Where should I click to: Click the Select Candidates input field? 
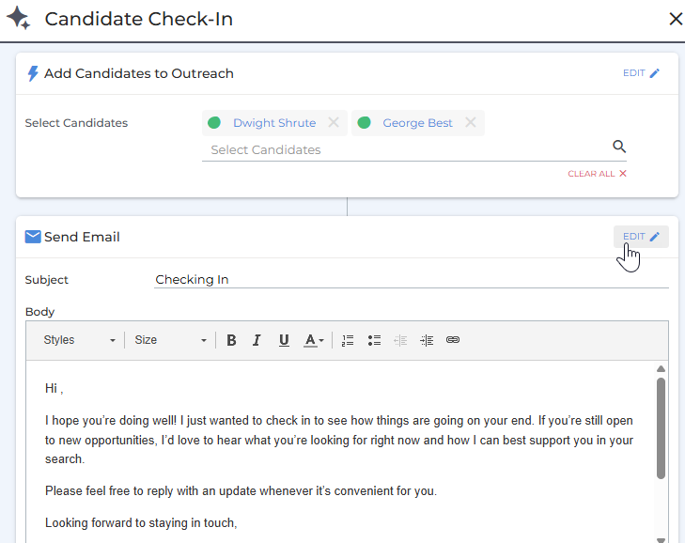click(404, 149)
